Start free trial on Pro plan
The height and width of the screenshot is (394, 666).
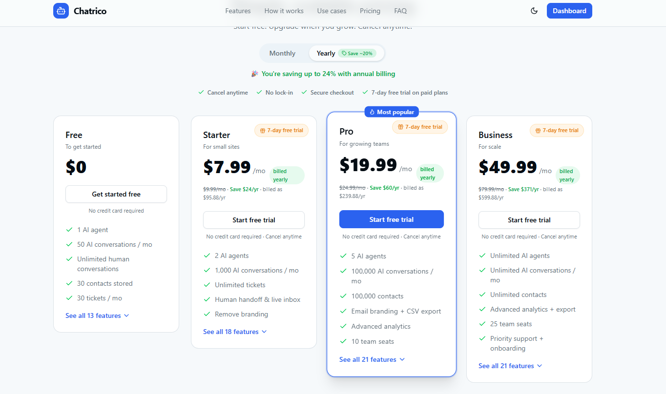(x=392, y=219)
